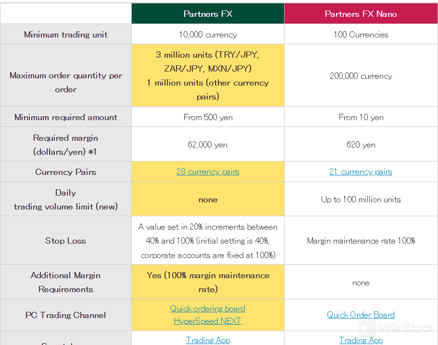Click the 'Margin maintenance rate 100%' cell
Viewport: 438px width, 345px height.
coord(361,240)
